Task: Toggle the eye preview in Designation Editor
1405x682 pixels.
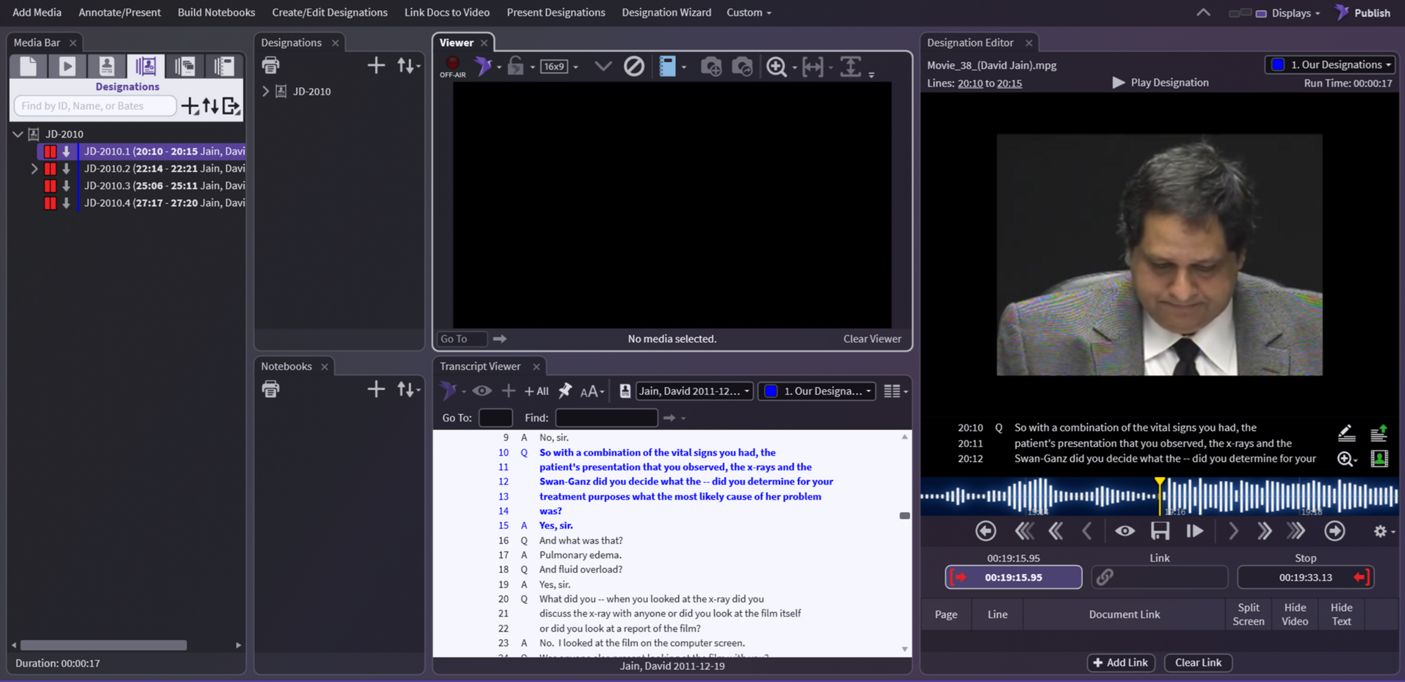Action: tap(1125, 531)
